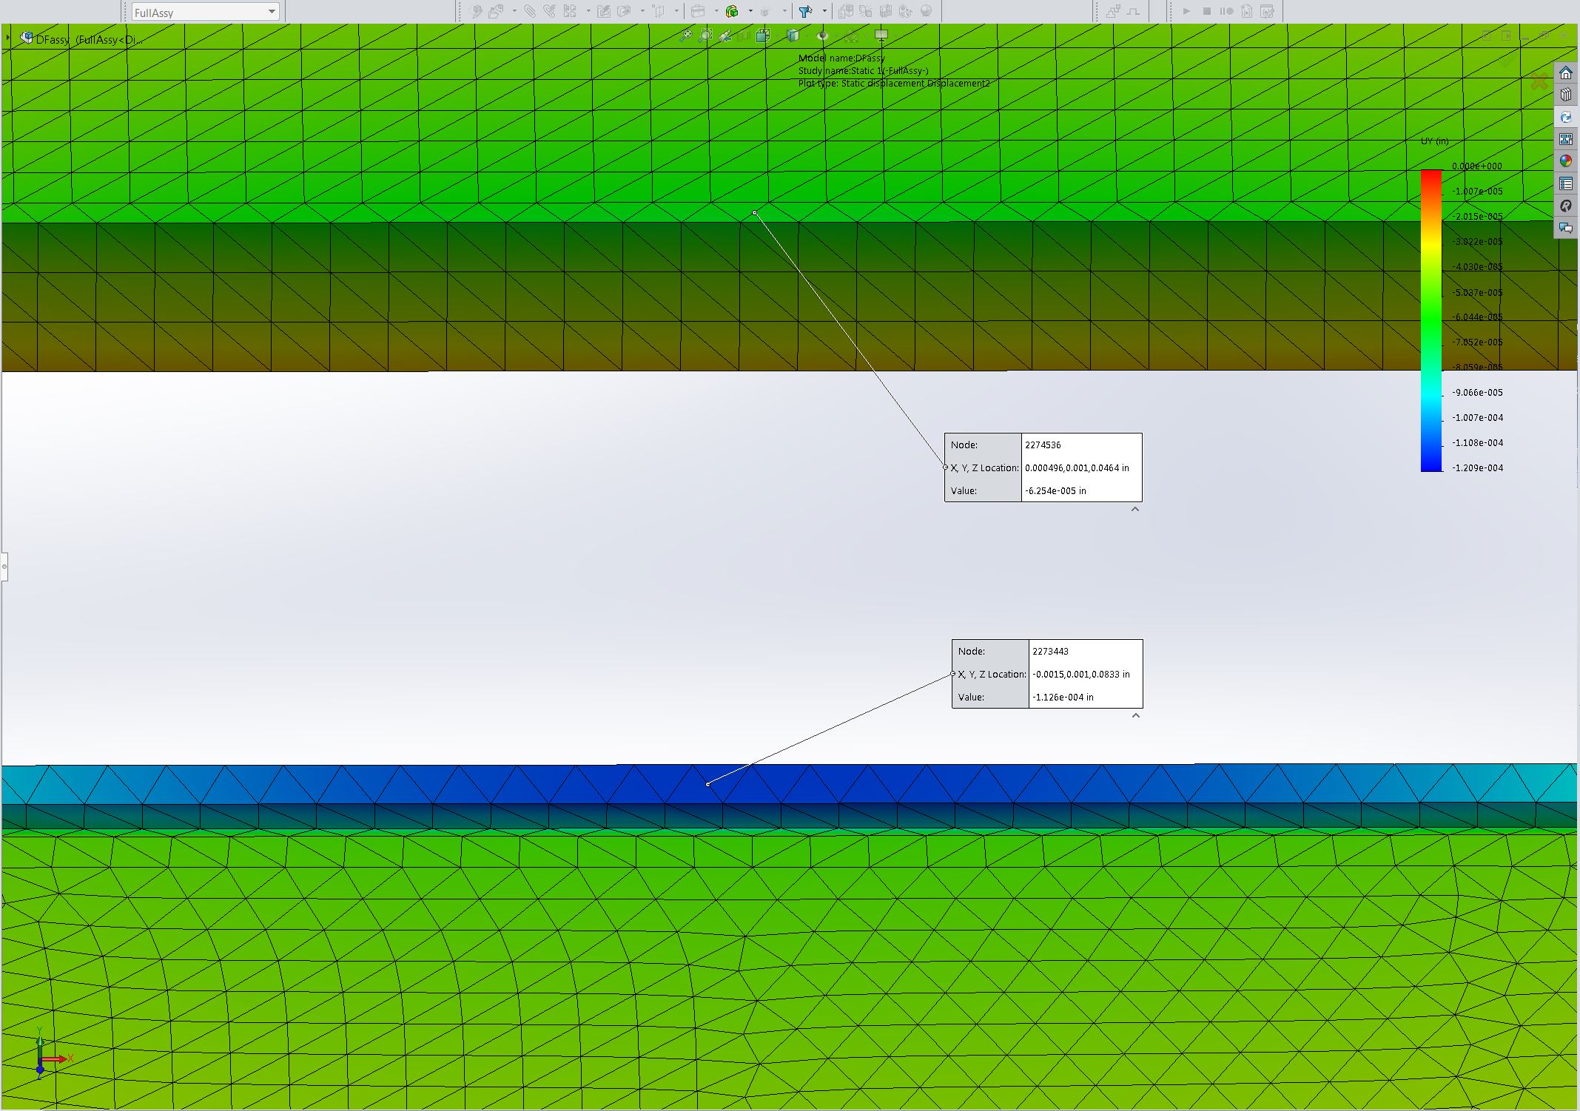This screenshot has width=1580, height=1111.
Task: Open the File Explorer refresh tab
Action: click(1565, 117)
